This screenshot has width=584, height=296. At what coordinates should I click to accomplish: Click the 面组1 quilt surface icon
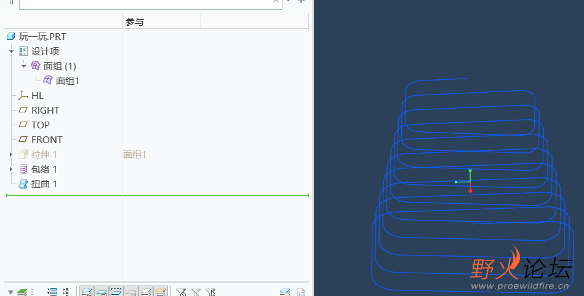(47, 80)
